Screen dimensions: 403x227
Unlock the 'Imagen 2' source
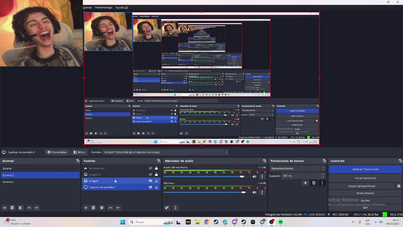(x=156, y=175)
